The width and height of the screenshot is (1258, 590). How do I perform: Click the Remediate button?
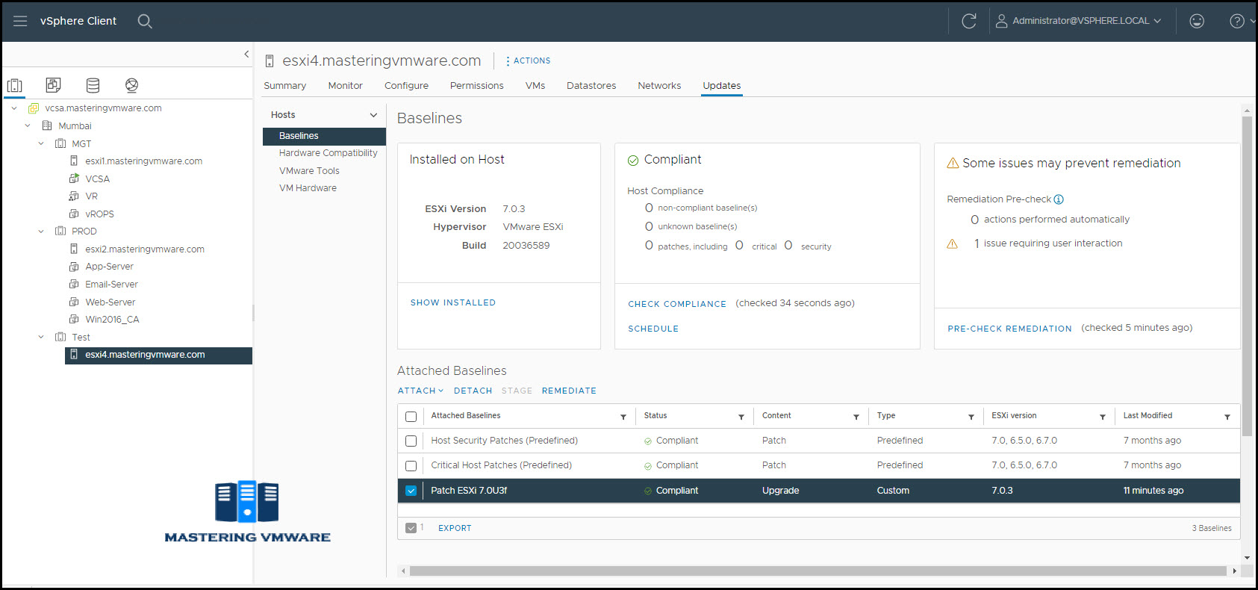[569, 391]
